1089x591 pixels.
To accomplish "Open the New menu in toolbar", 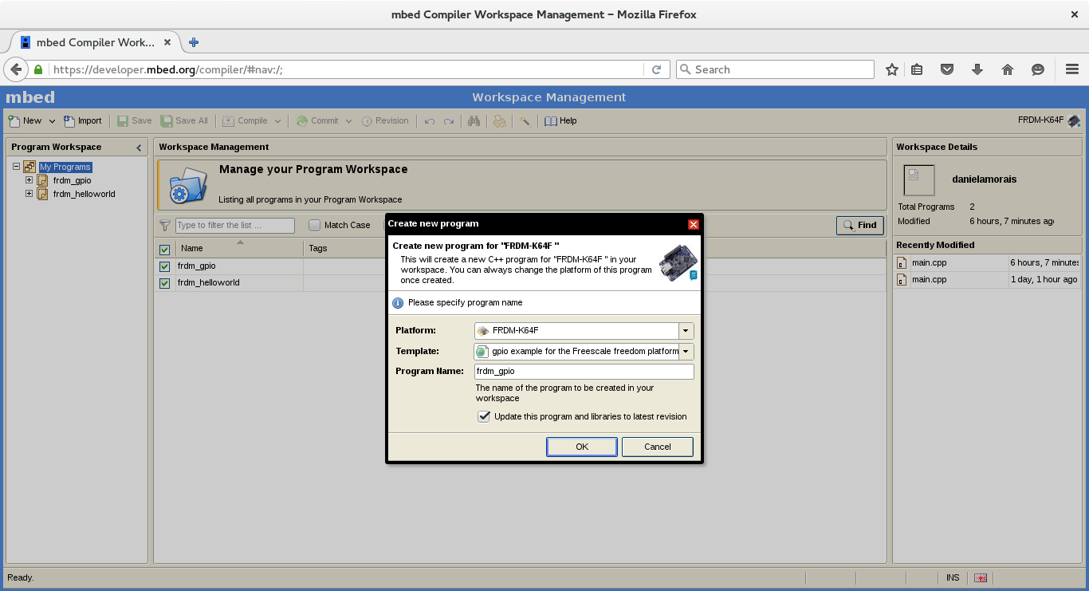I will pyautogui.click(x=32, y=121).
